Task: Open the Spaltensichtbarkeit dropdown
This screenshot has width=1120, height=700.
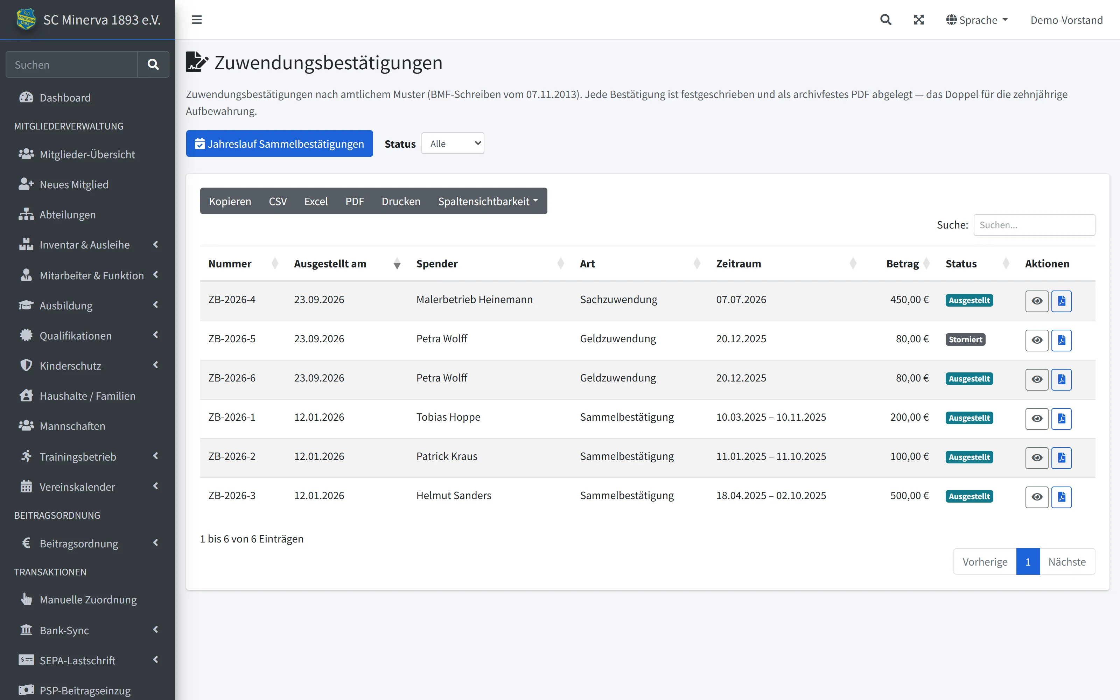Action: [x=488, y=201]
